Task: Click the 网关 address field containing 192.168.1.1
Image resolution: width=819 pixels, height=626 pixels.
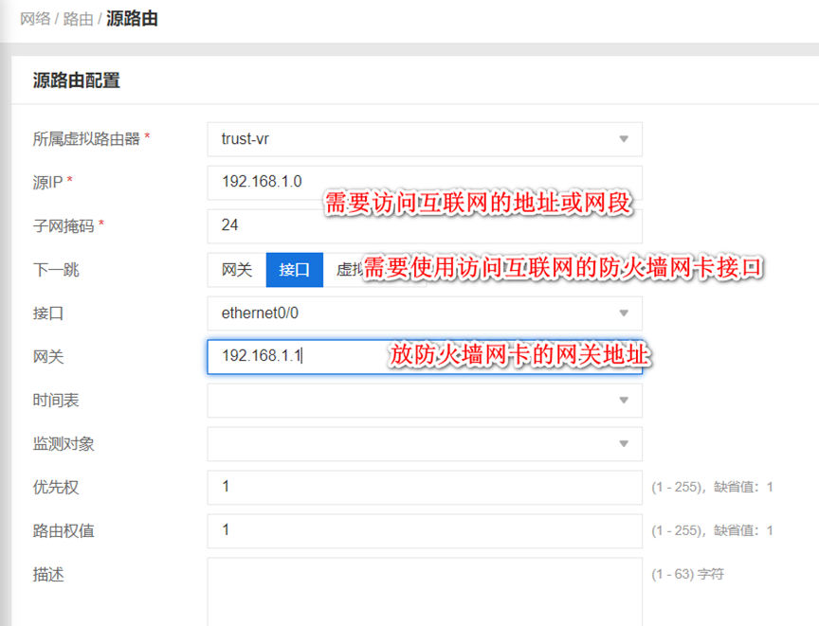Action: 284,356
